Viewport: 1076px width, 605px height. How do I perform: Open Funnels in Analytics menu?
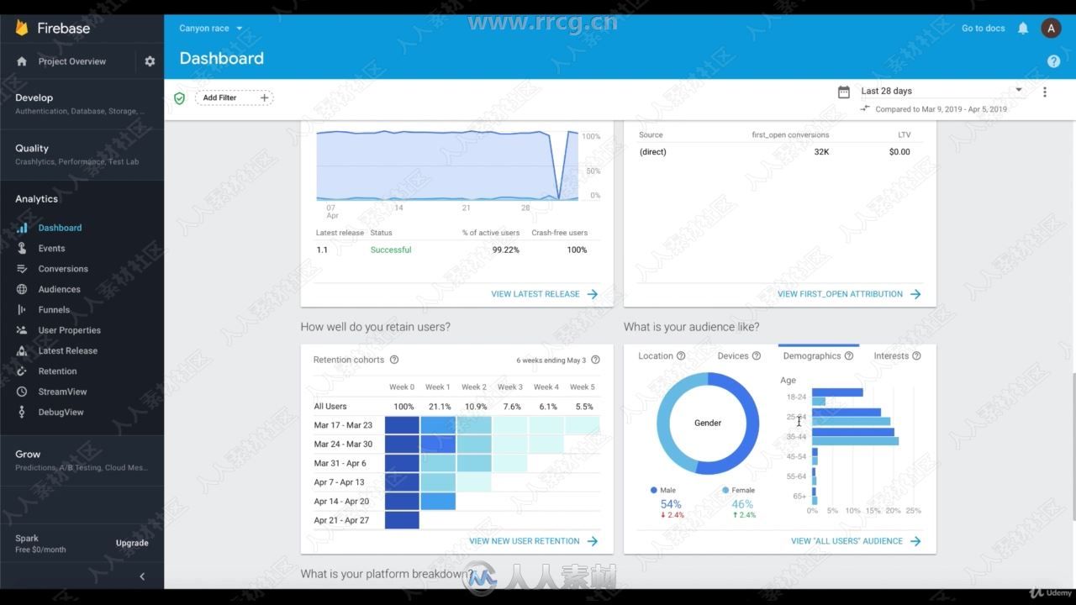(54, 310)
